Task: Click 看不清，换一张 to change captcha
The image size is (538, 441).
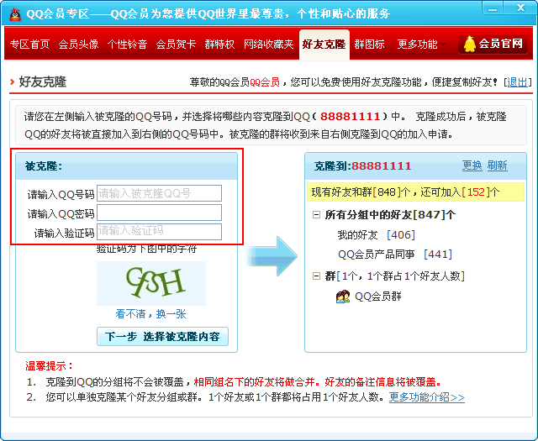Action: [x=151, y=314]
